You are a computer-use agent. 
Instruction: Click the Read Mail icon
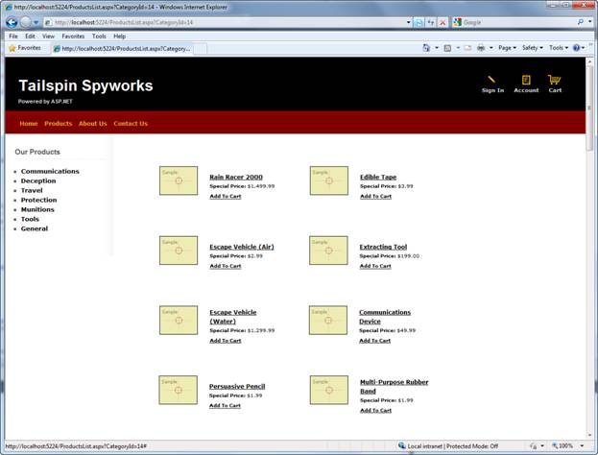[468, 48]
